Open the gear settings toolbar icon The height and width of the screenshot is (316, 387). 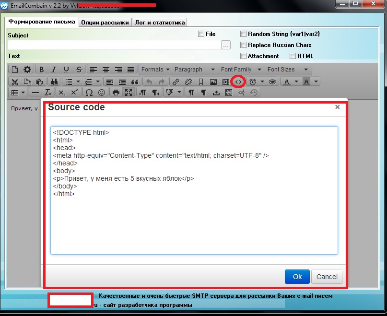(x=27, y=70)
